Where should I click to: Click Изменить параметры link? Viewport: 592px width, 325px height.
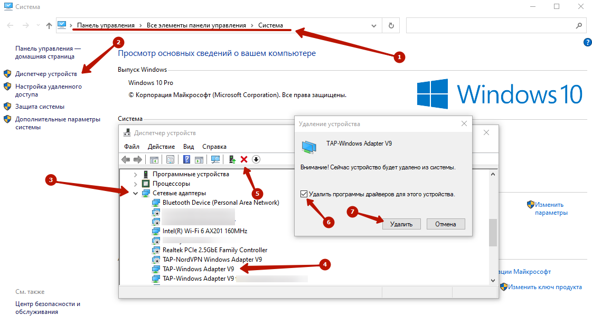click(x=551, y=208)
